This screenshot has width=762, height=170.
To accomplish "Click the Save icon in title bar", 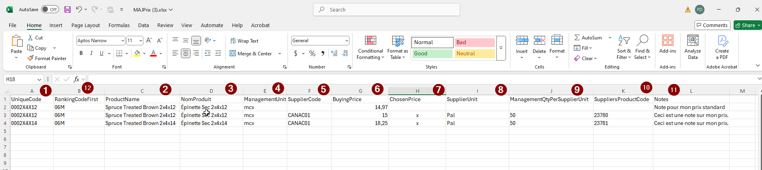I will pos(67,10).
